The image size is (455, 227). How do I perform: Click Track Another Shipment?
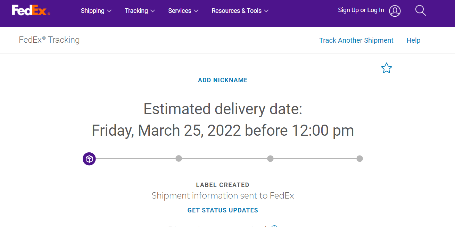(356, 40)
